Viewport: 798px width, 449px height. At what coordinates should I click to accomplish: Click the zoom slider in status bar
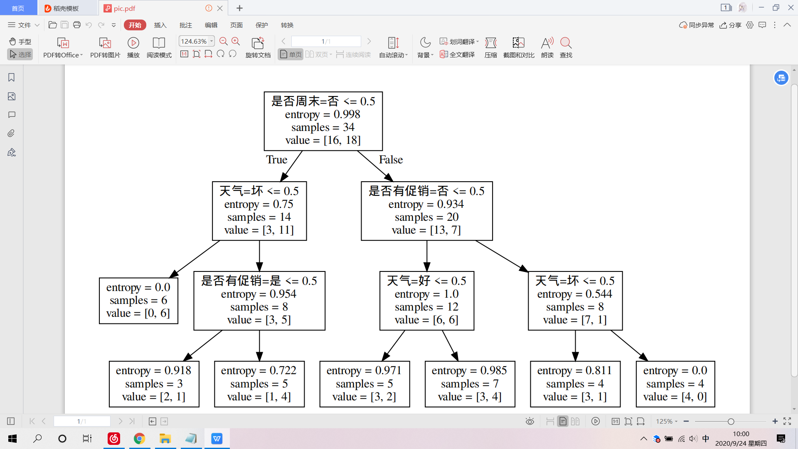[731, 422]
